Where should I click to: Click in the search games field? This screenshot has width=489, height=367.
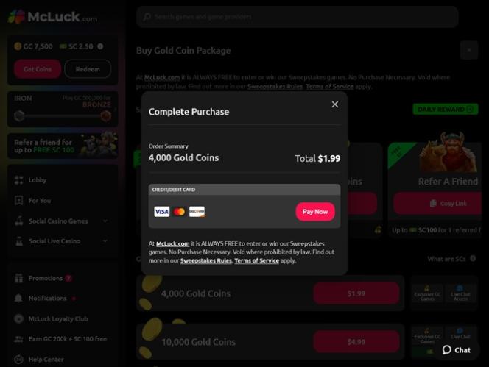tap(298, 17)
